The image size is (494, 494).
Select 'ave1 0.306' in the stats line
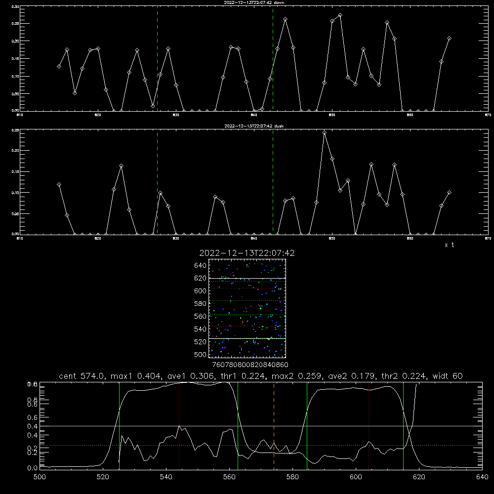click(x=191, y=376)
